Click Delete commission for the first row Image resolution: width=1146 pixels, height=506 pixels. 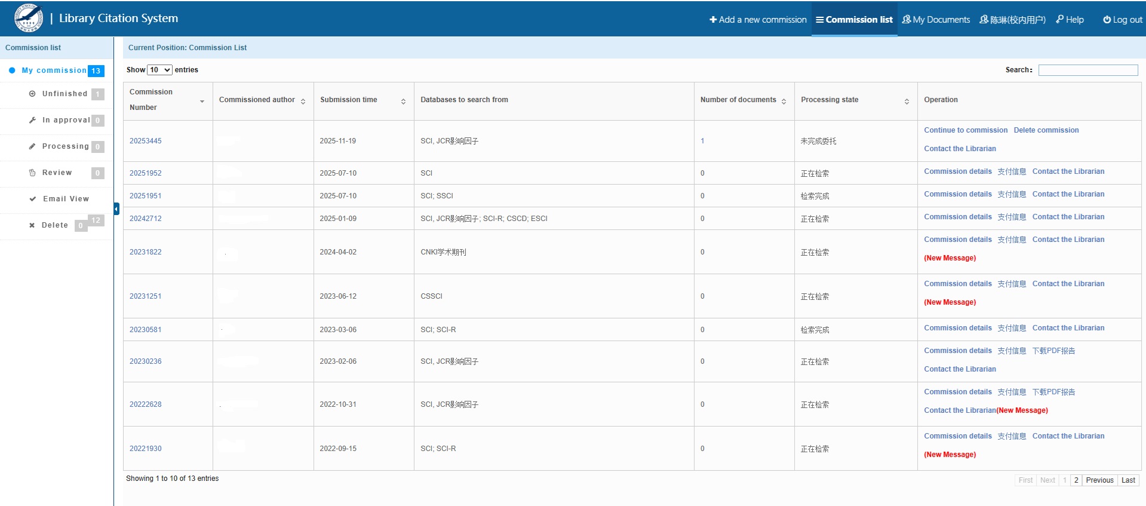(x=1046, y=130)
